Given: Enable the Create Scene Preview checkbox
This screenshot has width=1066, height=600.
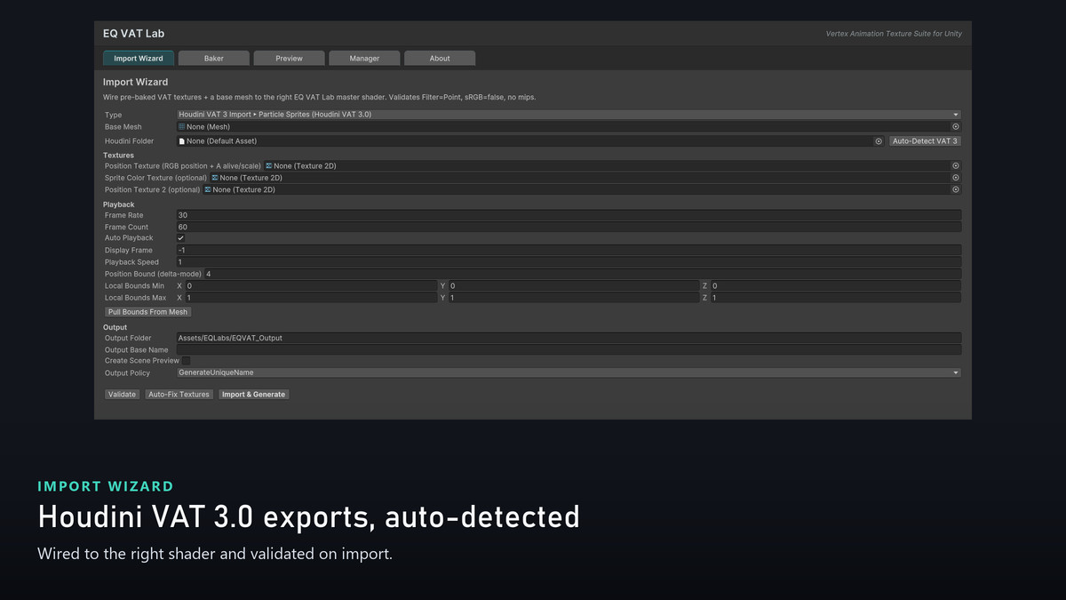Looking at the screenshot, I should point(187,361).
